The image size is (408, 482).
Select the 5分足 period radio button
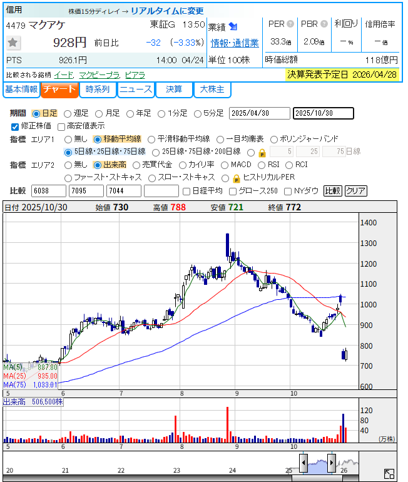click(198, 114)
